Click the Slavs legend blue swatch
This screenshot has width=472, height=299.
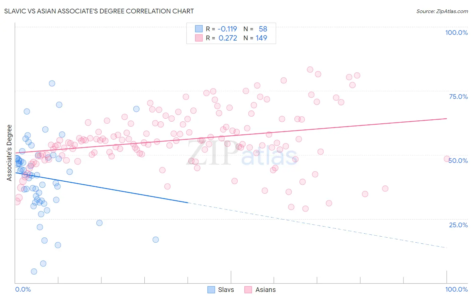(211, 290)
